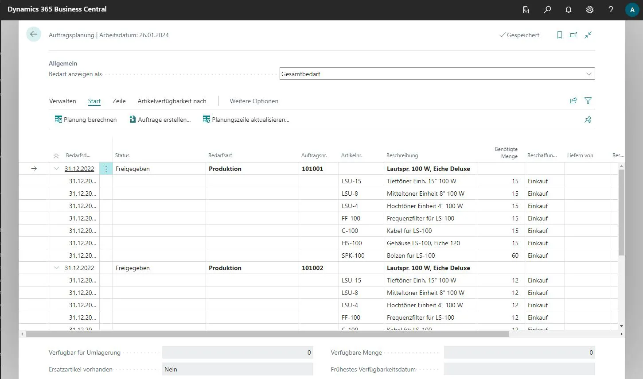This screenshot has height=379, width=643.
Task: Open the Zeile menu
Action: point(119,101)
